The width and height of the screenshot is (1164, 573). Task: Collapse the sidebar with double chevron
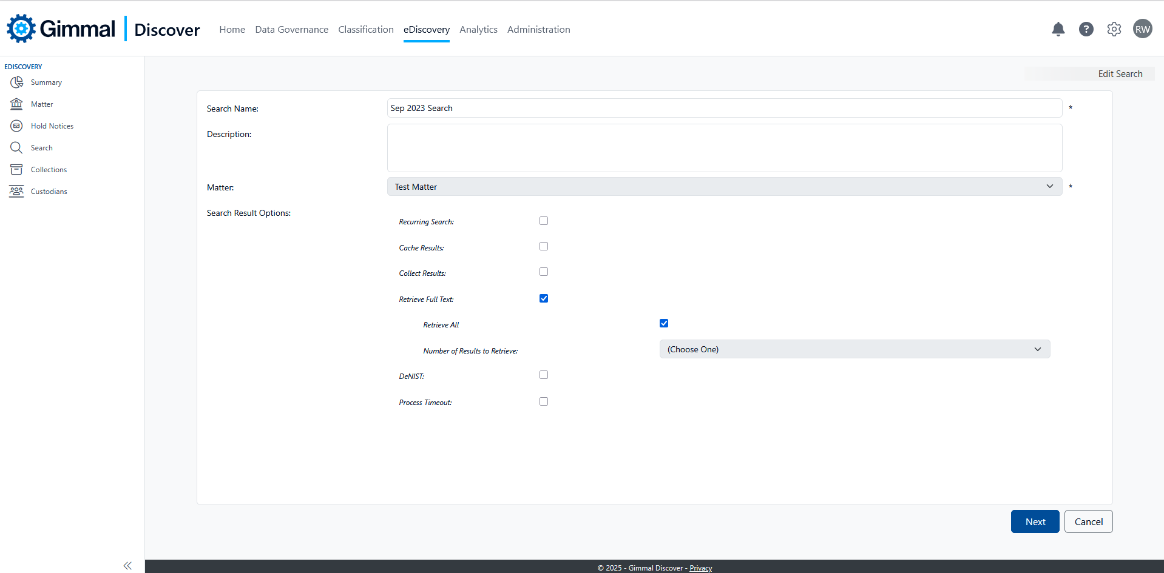(127, 566)
